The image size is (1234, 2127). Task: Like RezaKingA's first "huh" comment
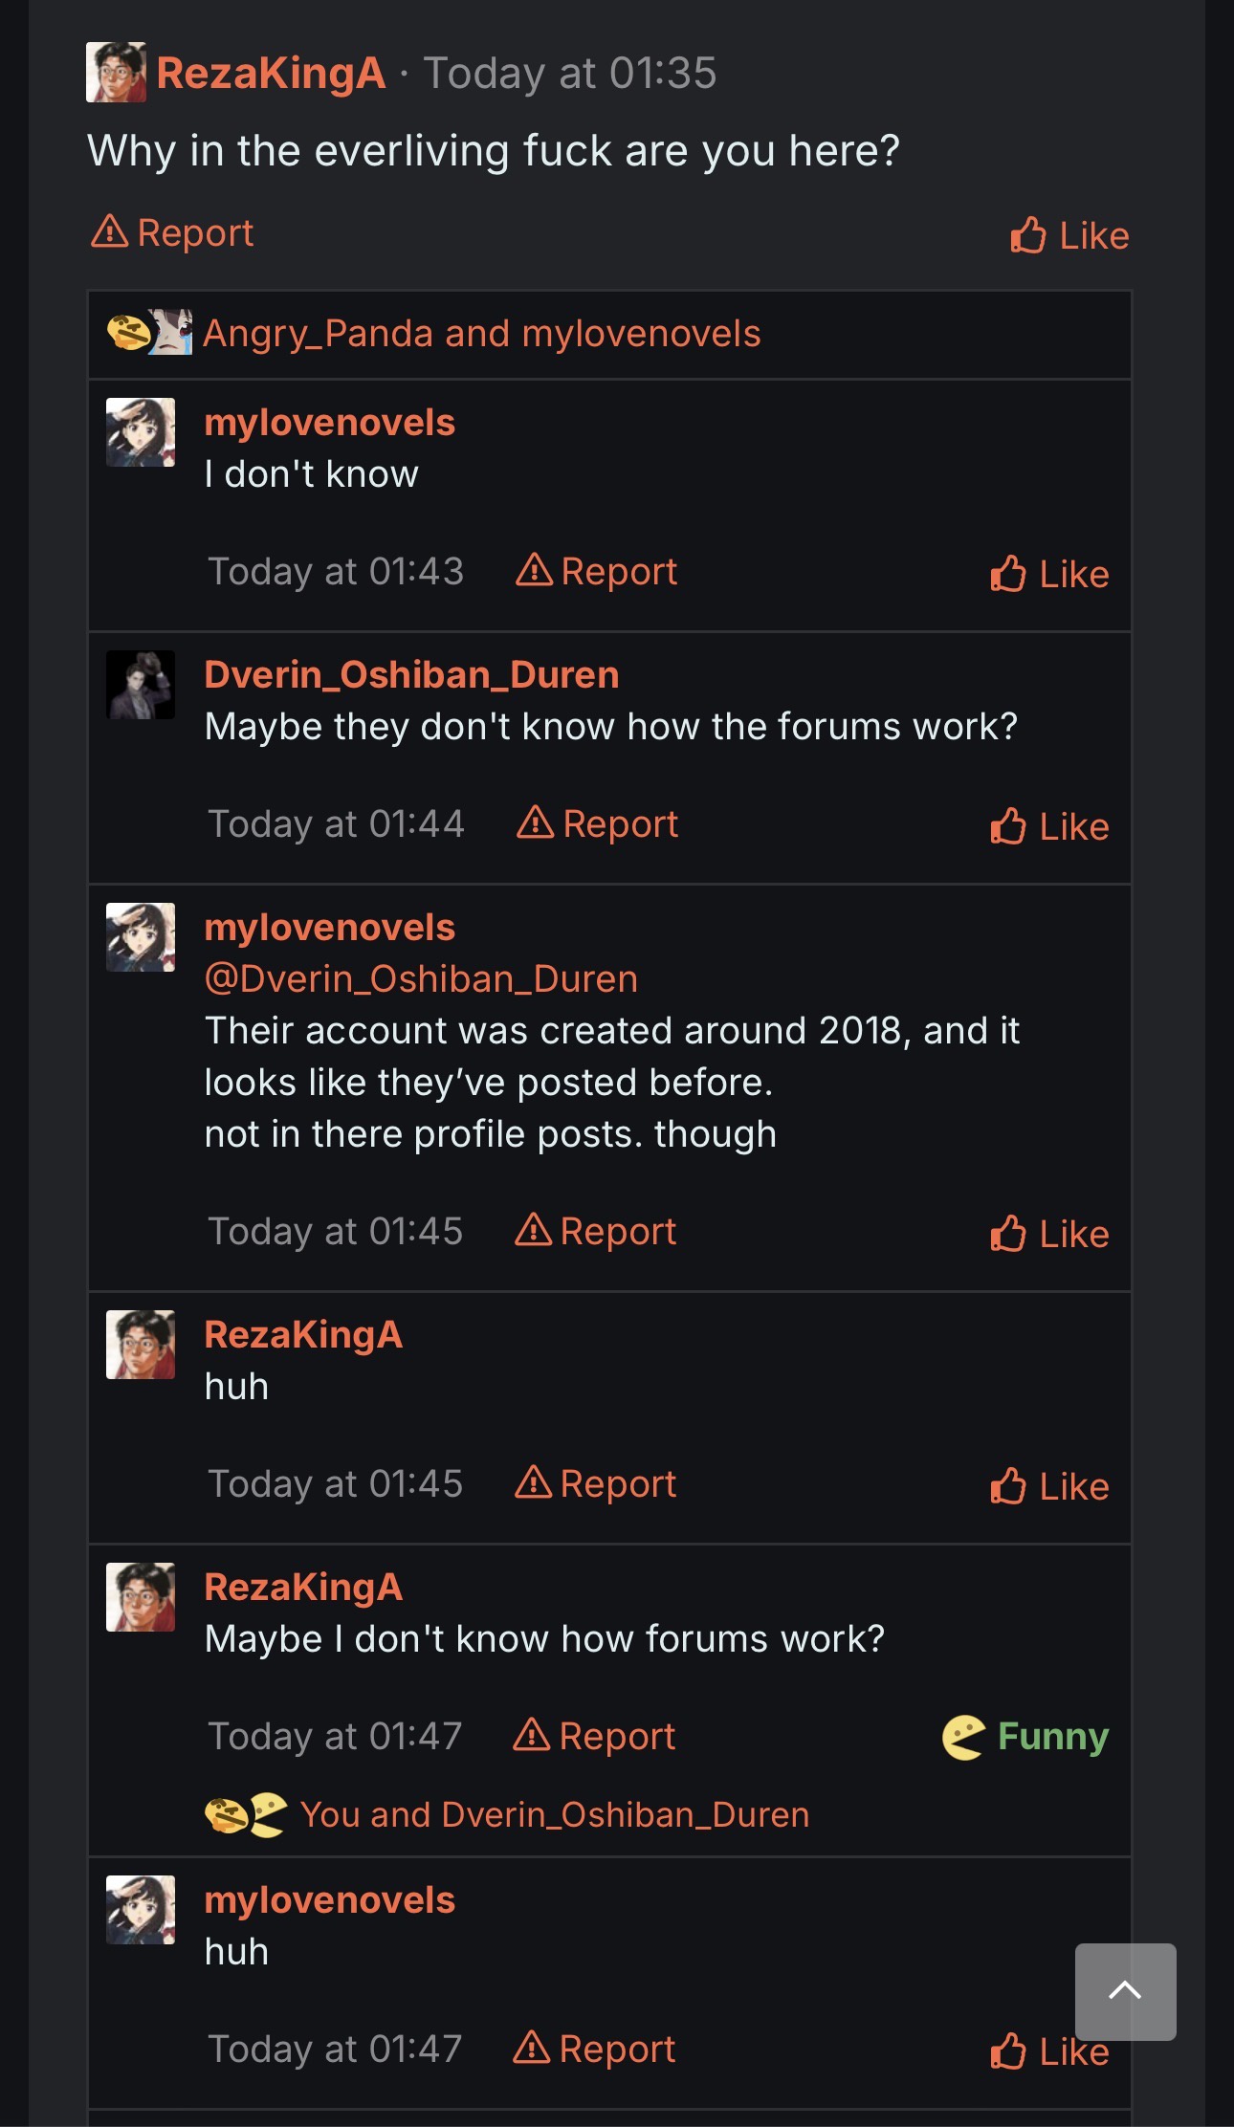(1049, 1486)
